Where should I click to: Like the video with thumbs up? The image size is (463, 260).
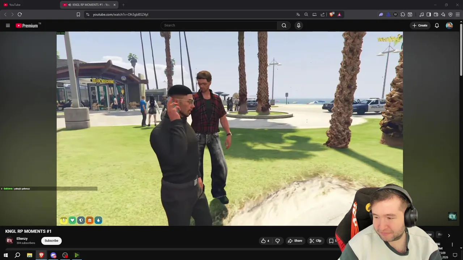[265, 241]
